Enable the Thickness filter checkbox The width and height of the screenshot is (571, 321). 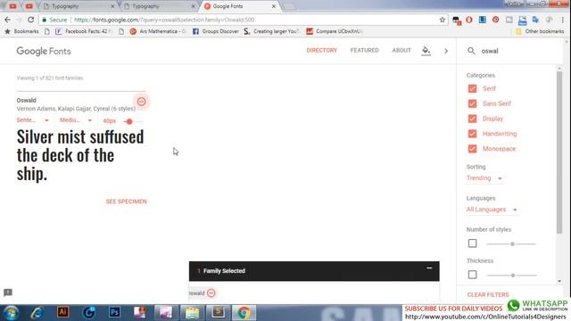click(472, 275)
